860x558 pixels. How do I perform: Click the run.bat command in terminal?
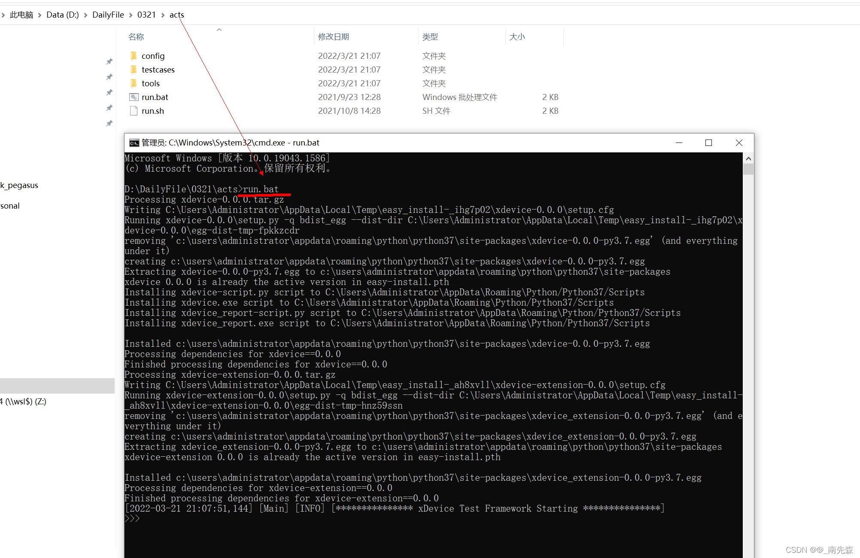(261, 189)
